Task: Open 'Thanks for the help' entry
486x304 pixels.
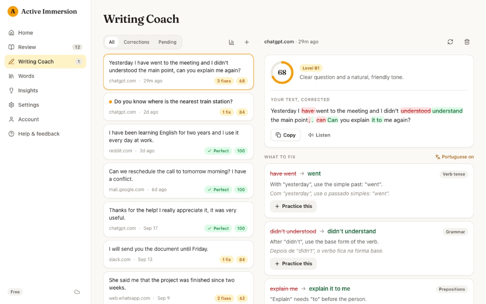Action: [179, 219]
